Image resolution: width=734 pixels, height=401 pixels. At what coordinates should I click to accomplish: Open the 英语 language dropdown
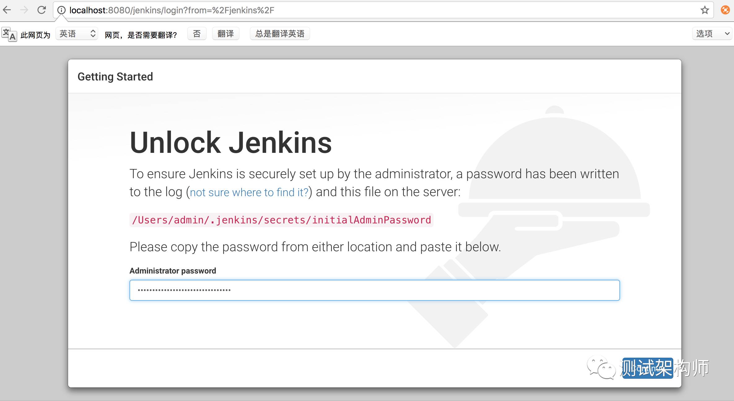pos(77,33)
